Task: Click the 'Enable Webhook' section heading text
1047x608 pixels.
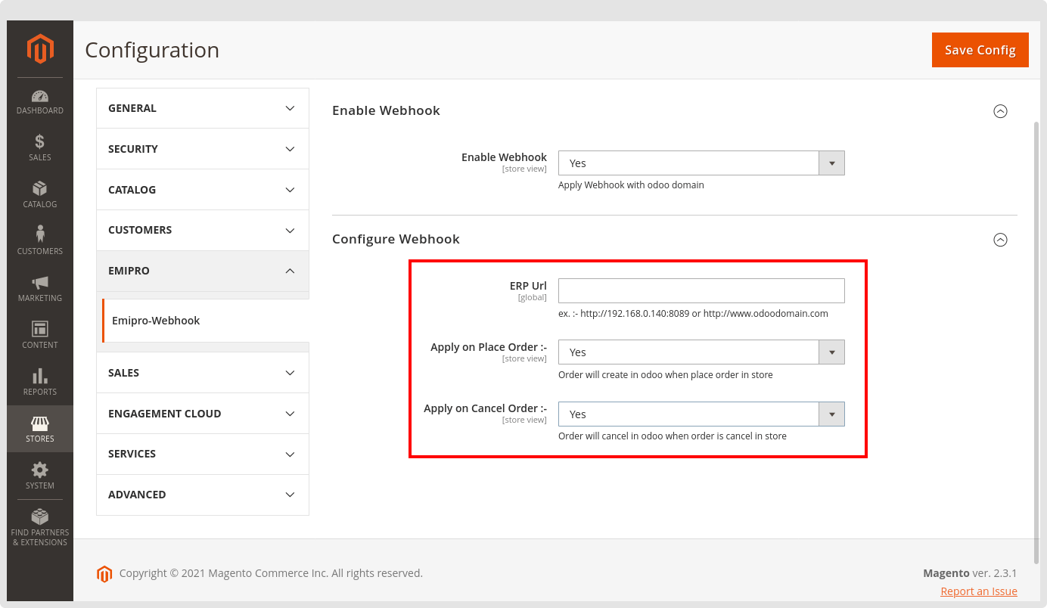Action: point(386,110)
